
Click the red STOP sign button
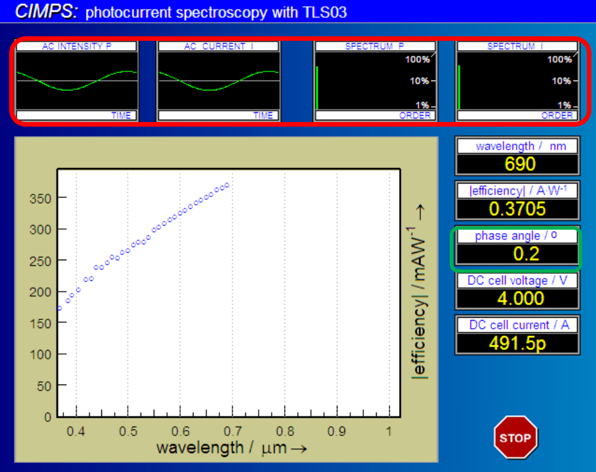point(515,437)
